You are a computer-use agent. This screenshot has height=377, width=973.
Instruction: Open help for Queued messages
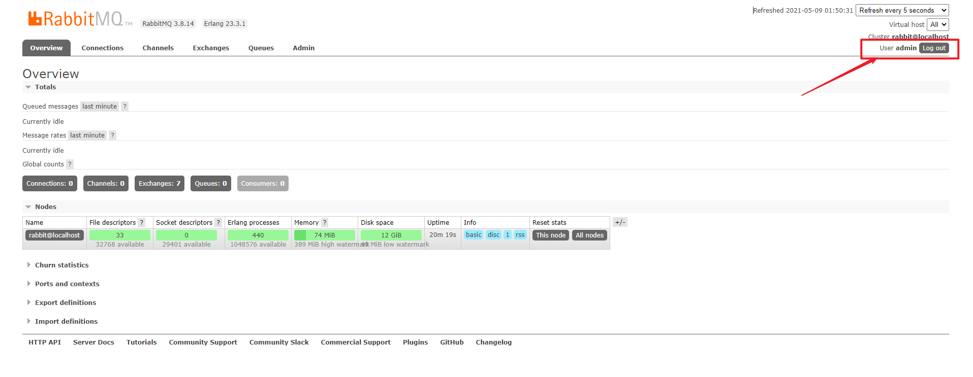[124, 106]
